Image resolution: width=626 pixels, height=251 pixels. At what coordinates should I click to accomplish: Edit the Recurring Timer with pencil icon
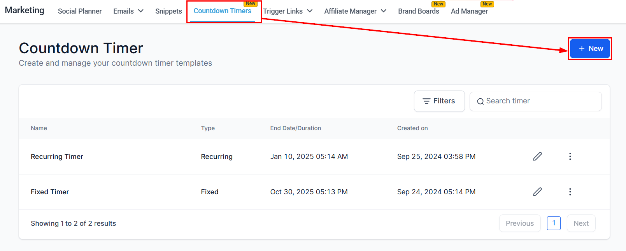[x=537, y=157]
